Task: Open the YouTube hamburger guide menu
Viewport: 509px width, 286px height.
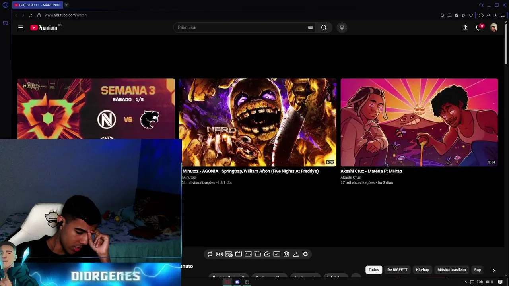Action: pos(21,27)
